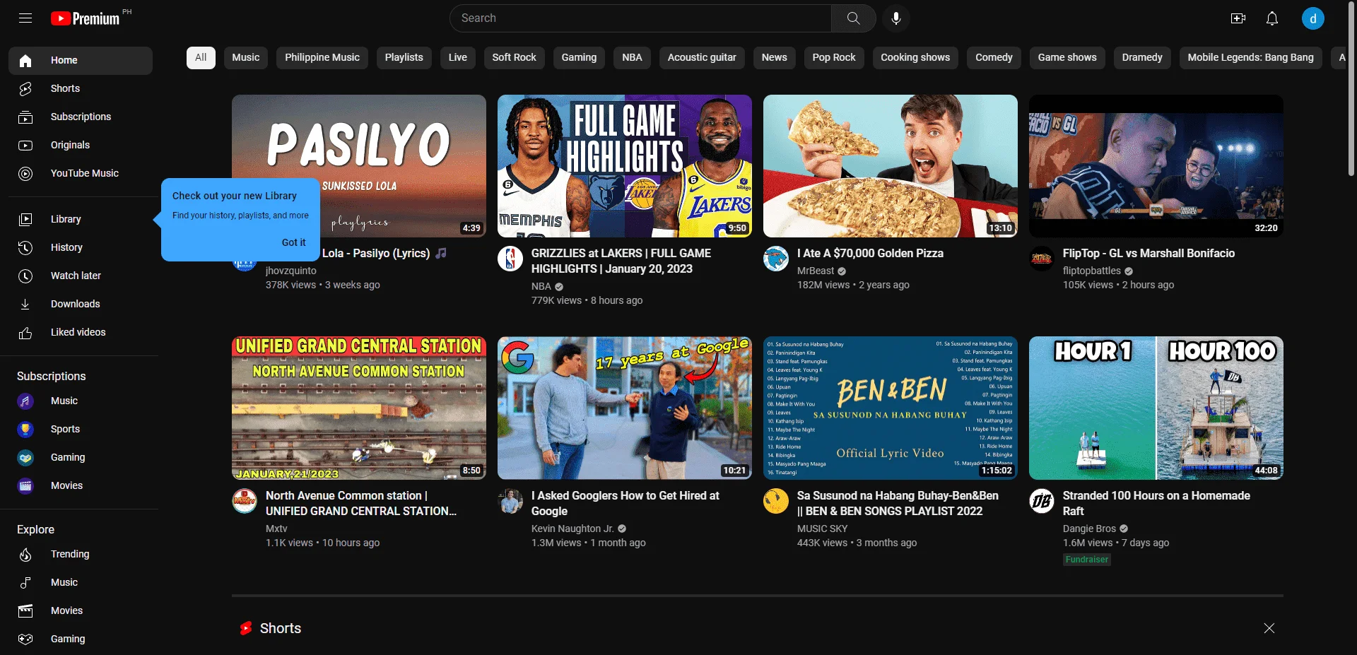Open the Kevin Naughton Jr. channel link
Screen dimensions: 1357x655
pos(572,529)
